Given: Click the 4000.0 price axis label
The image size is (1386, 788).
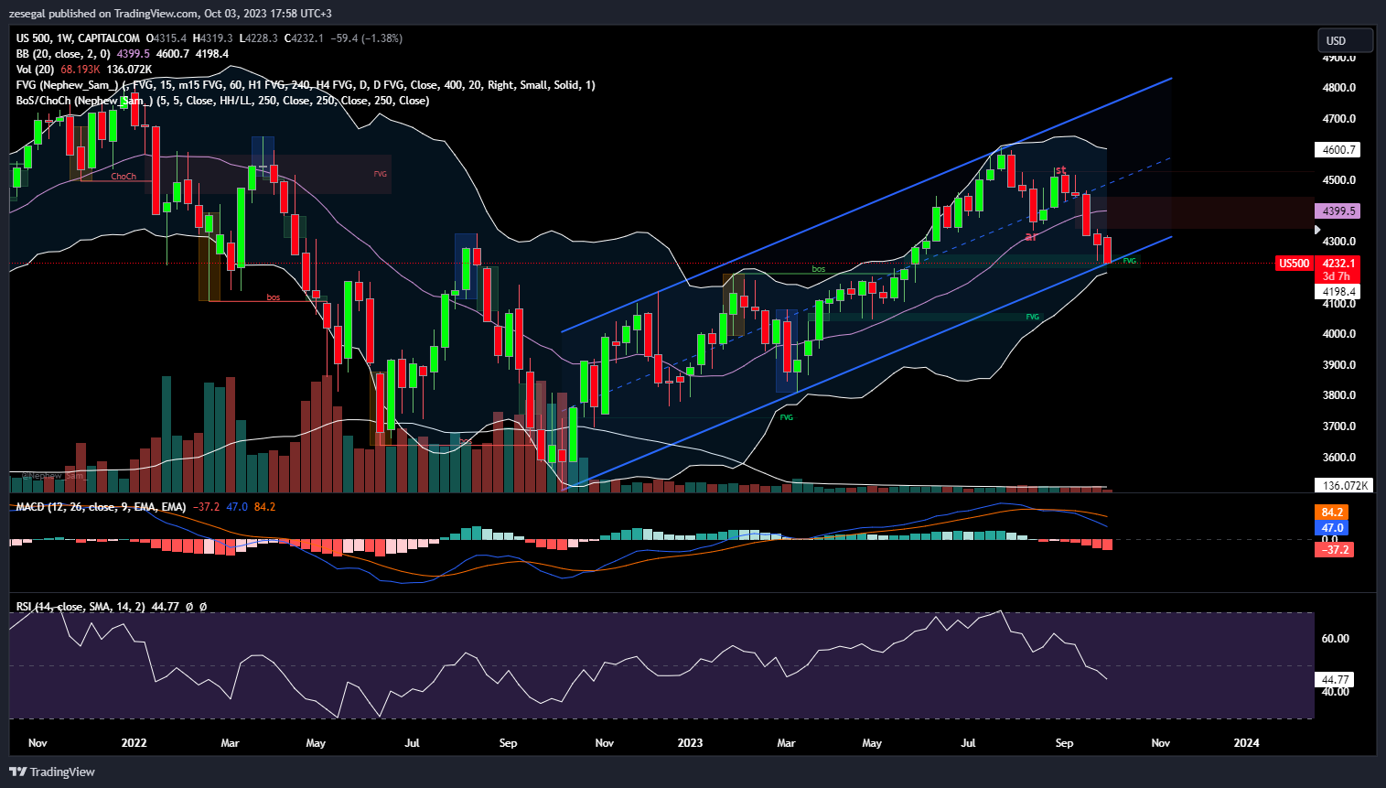Looking at the screenshot, I should 1339,334.
